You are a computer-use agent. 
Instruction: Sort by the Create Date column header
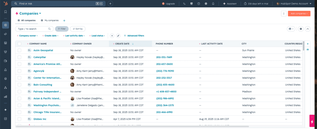point(122,44)
